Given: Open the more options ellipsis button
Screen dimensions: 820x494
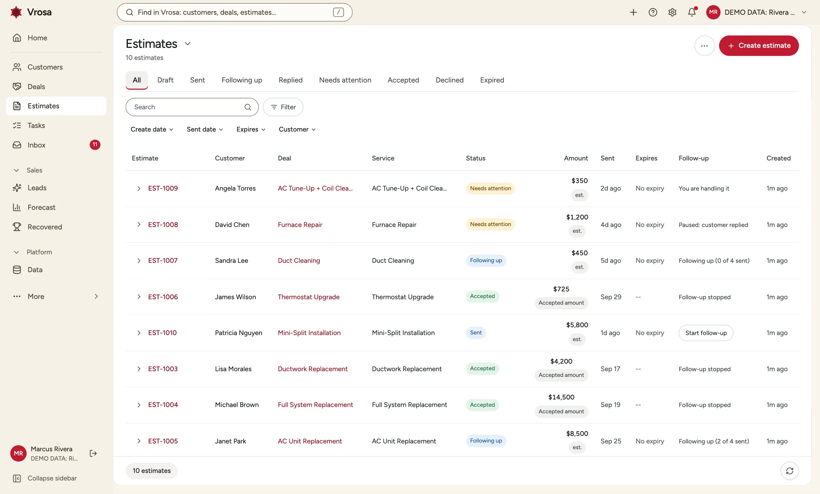Looking at the screenshot, I should coord(704,45).
